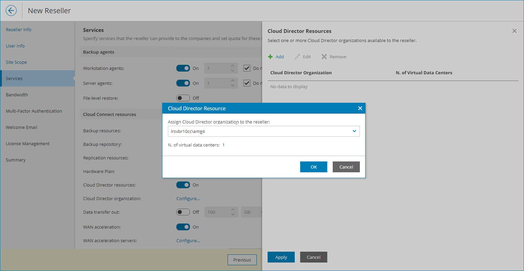
Task: Click the 'Backup repository:' label
Action: tap(102, 144)
